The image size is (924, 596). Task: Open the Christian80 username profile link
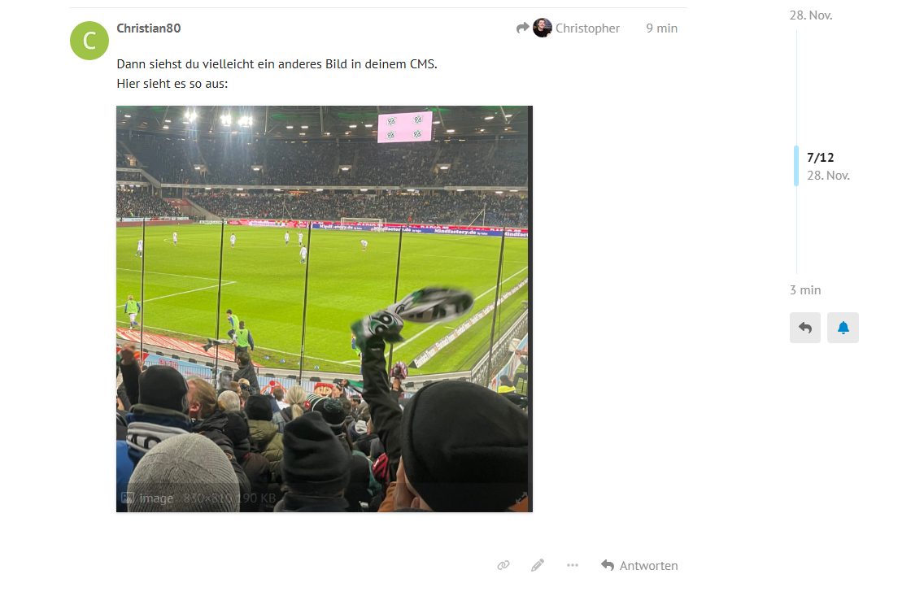pyautogui.click(x=149, y=28)
